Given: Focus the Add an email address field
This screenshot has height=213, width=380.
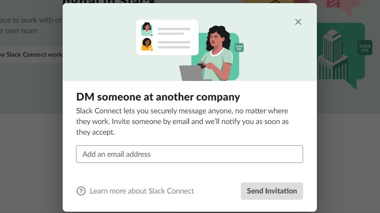Looking at the screenshot, I should [x=189, y=154].
